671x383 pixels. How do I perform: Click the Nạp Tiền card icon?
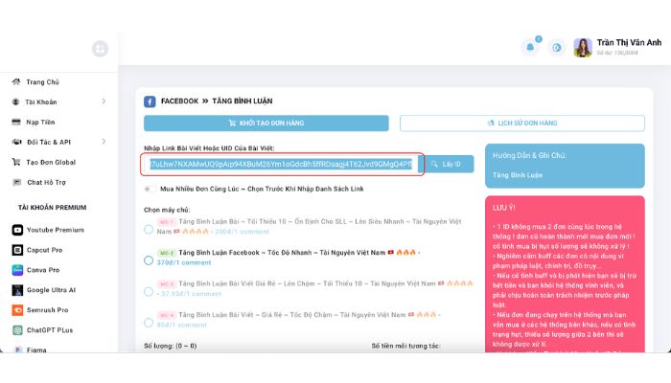click(16, 122)
